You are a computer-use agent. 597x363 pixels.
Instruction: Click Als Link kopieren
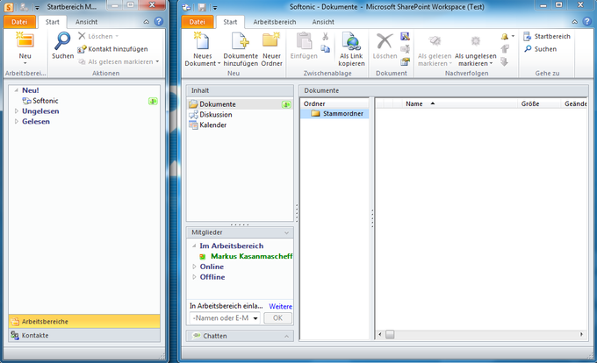point(351,49)
